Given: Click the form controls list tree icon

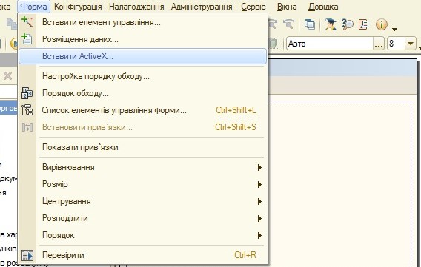Looking at the screenshot, I should (27, 110).
